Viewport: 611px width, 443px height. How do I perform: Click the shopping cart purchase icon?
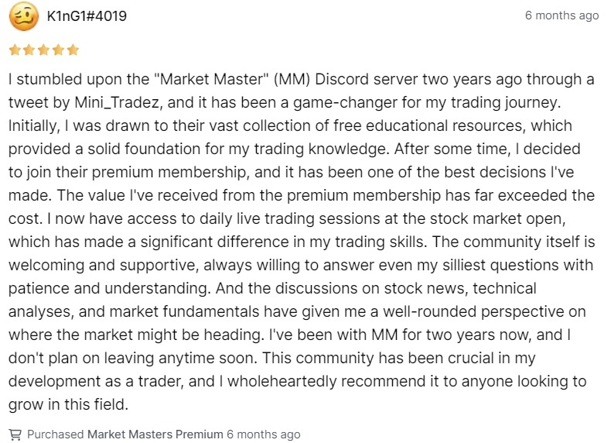(x=15, y=434)
